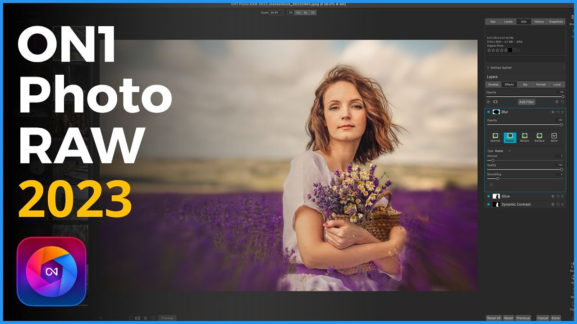Toggle Glow filter visibility dot
This screenshot has height=324, width=577.
489,196
